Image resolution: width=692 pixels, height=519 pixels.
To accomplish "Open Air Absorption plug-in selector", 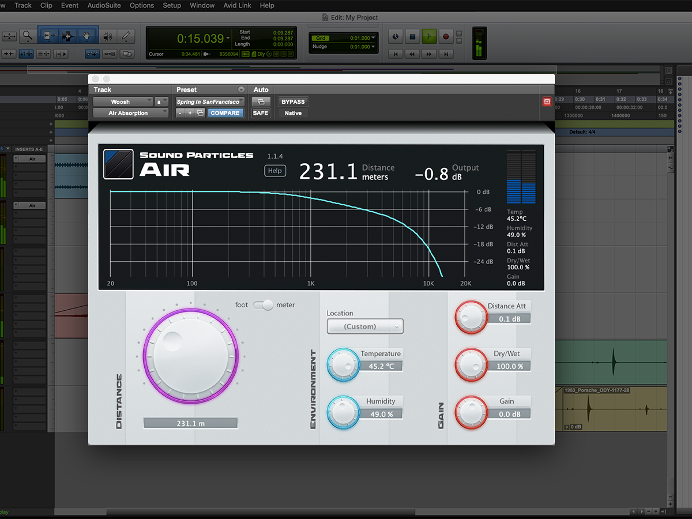I will coord(131,113).
